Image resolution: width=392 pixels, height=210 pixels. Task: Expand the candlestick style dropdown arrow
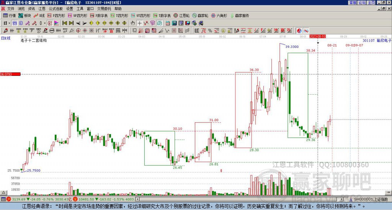point(45,23)
